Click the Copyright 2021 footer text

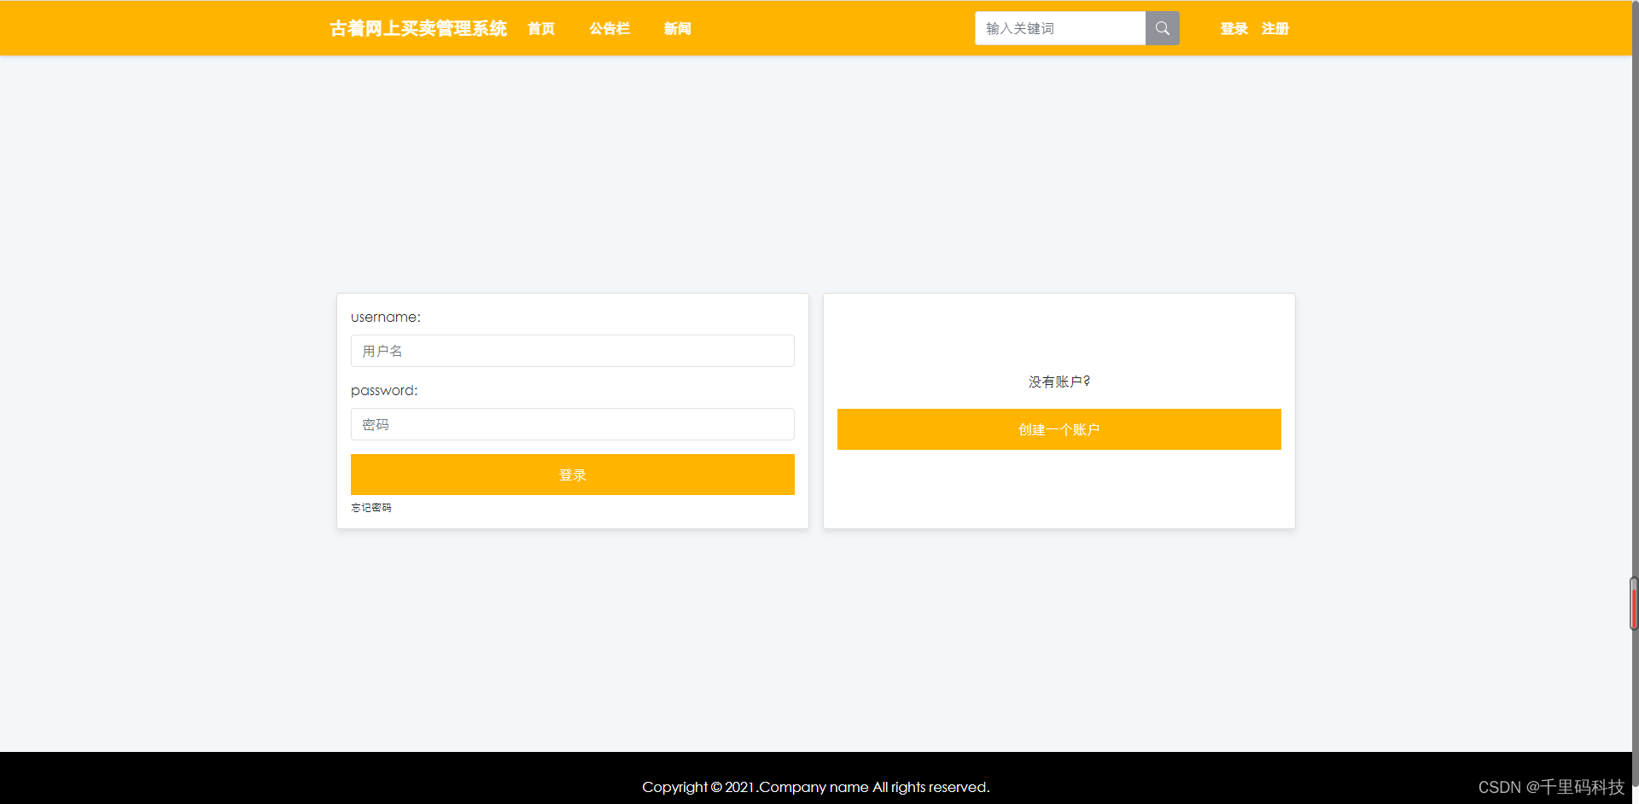[x=816, y=787]
